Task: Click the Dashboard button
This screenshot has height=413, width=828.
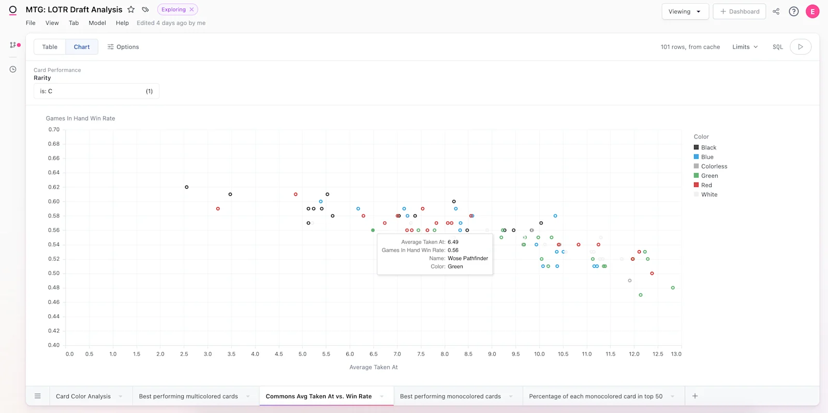Action: click(740, 11)
